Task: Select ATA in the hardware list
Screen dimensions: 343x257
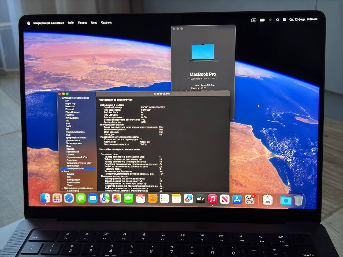Action: point(67,101)
